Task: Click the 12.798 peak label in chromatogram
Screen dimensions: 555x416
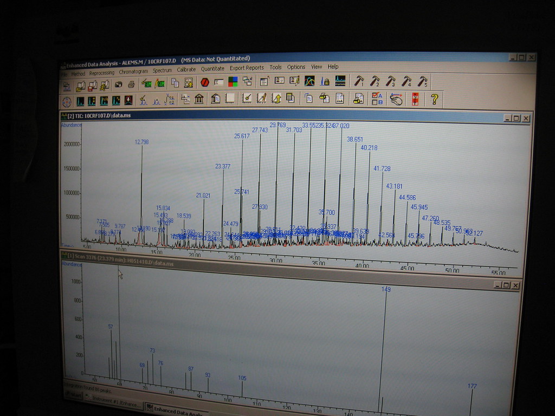Action: [x=141, y=142]
